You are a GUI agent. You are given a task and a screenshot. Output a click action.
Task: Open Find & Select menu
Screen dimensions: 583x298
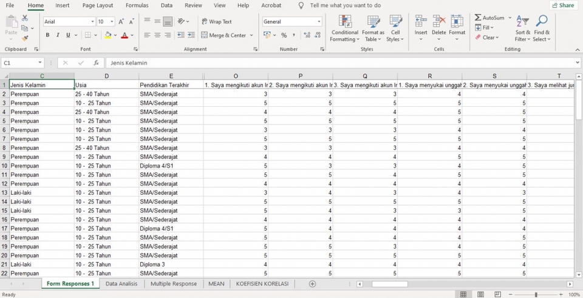pyautogui.click(x=541, y=29)
